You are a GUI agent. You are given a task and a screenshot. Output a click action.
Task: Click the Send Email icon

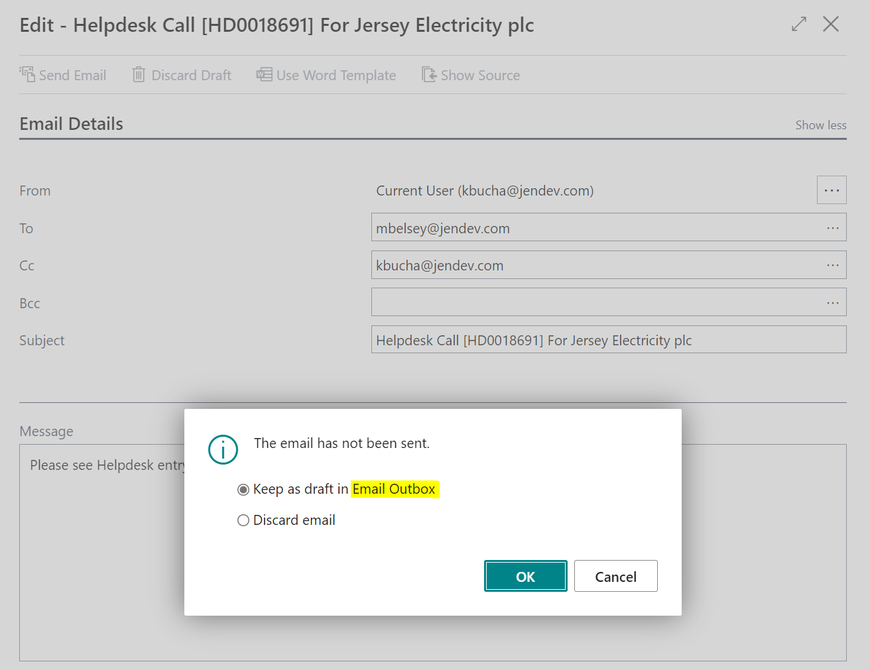[x=28, y=74]
